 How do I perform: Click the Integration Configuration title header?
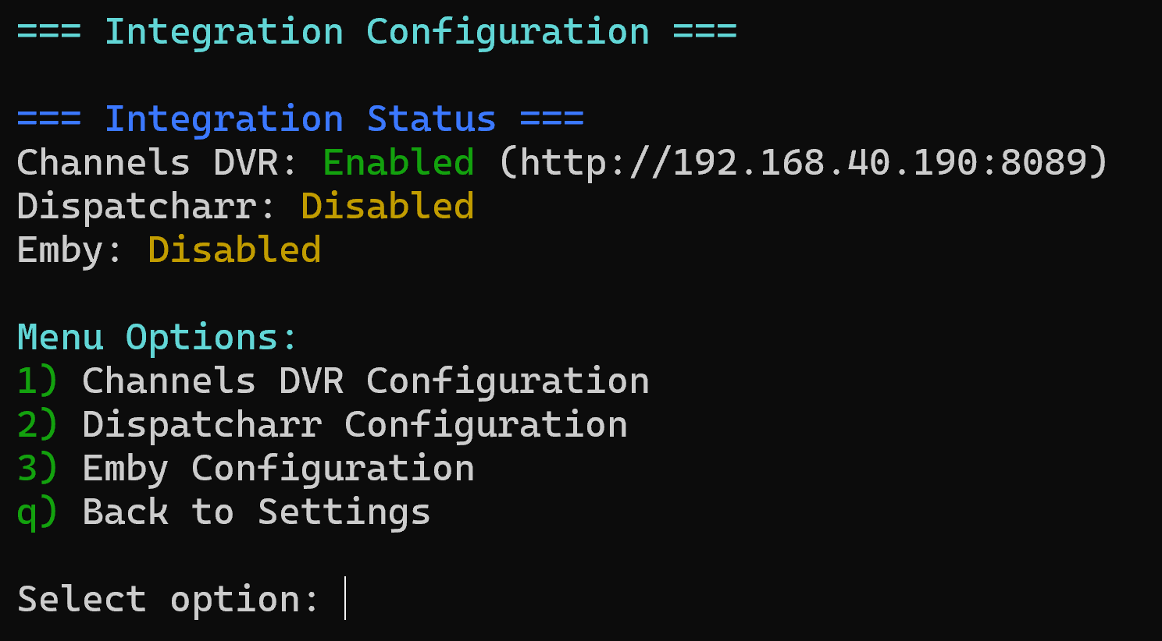tap(376, 33)
